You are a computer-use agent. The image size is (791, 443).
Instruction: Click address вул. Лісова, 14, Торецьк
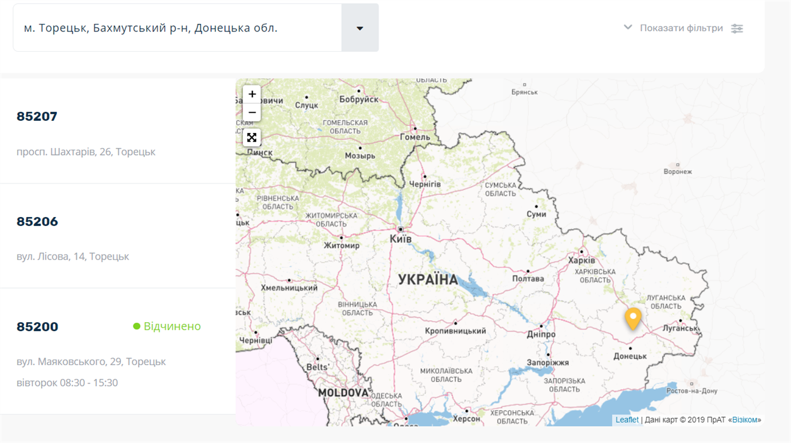(x=73, y=256)
